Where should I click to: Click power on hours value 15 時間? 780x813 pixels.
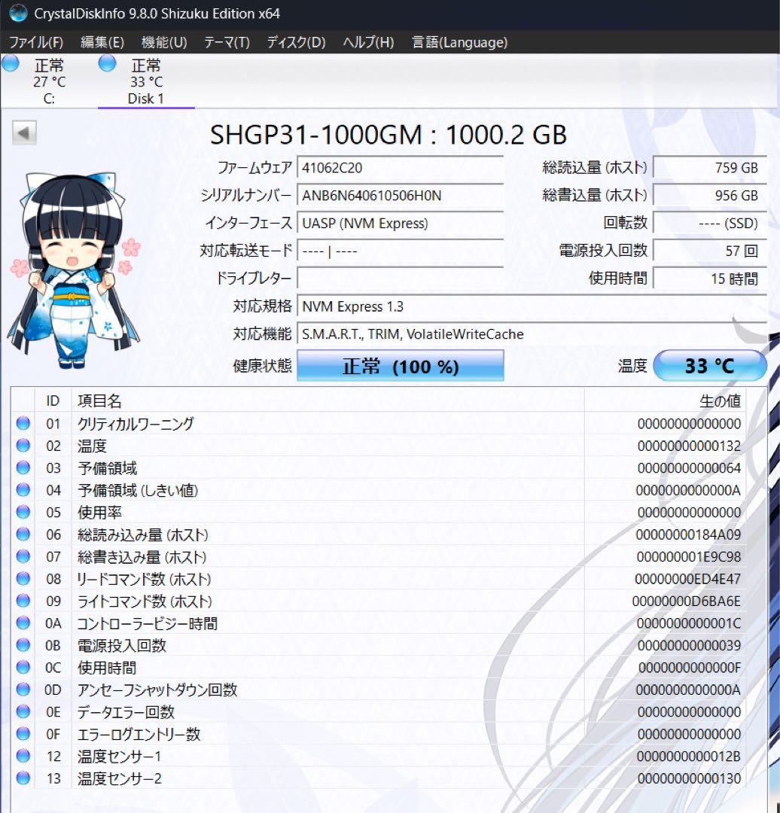pyautogui.click(x=709, y=279)
